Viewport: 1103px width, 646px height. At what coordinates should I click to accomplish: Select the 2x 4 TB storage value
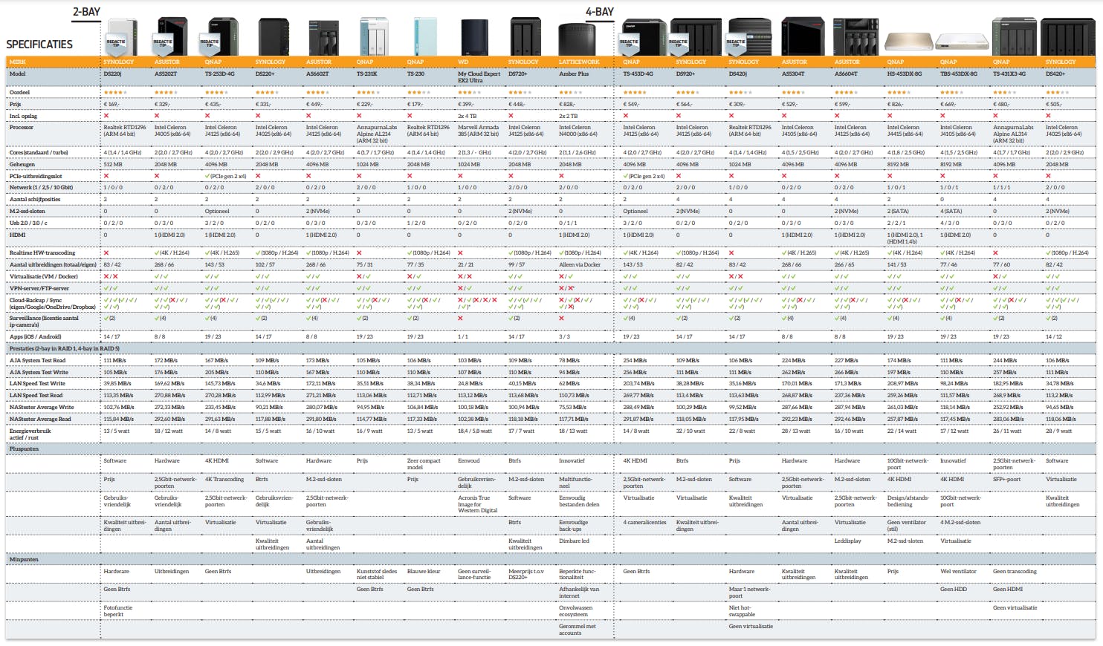click(x=468, y=116)
